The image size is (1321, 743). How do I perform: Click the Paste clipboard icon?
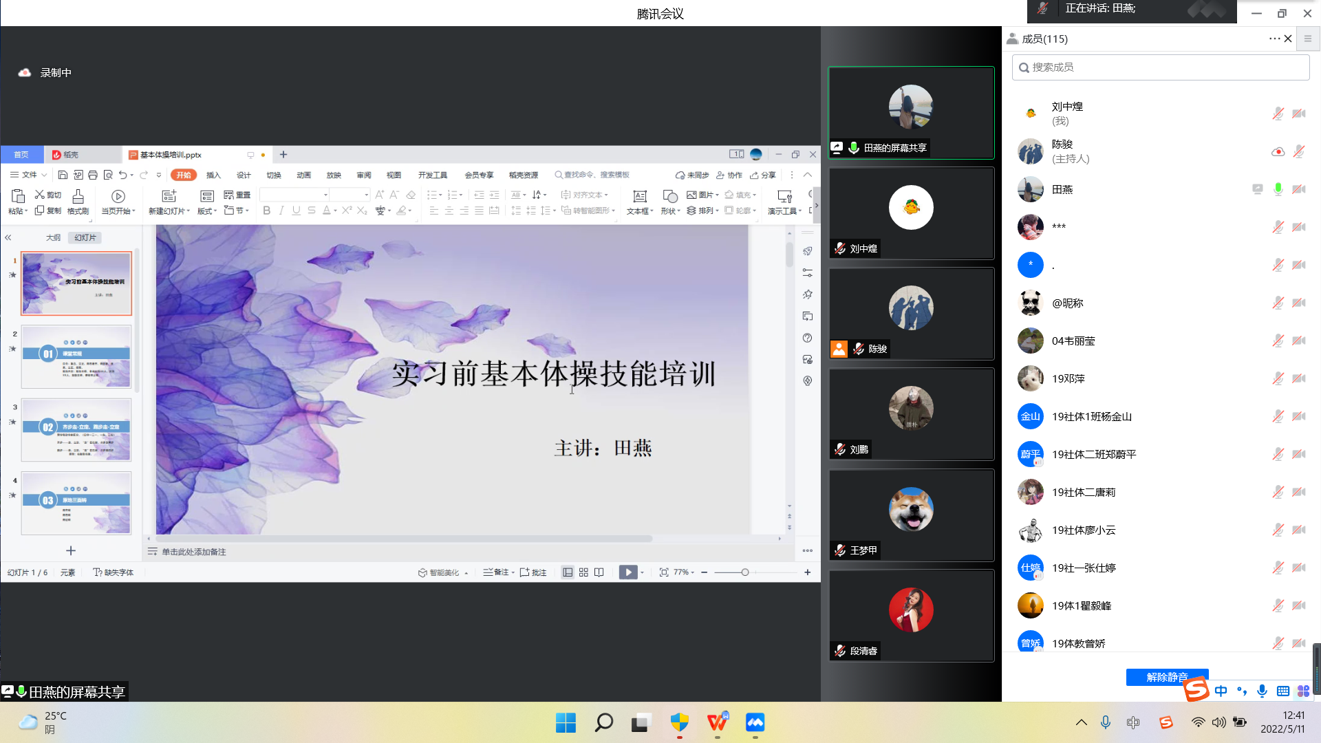[x=18, y=196]
